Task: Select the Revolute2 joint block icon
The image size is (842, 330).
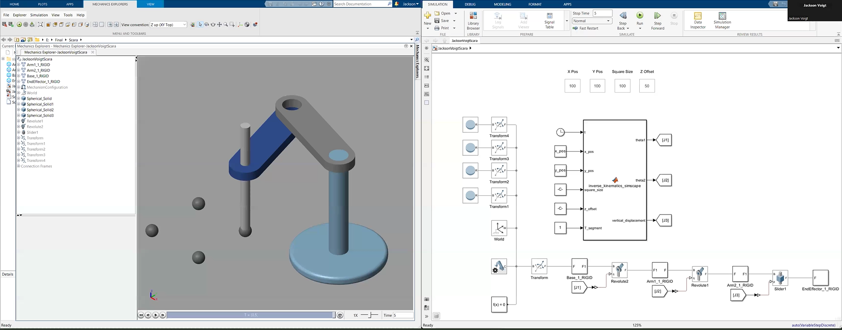Action: (619, 270)
